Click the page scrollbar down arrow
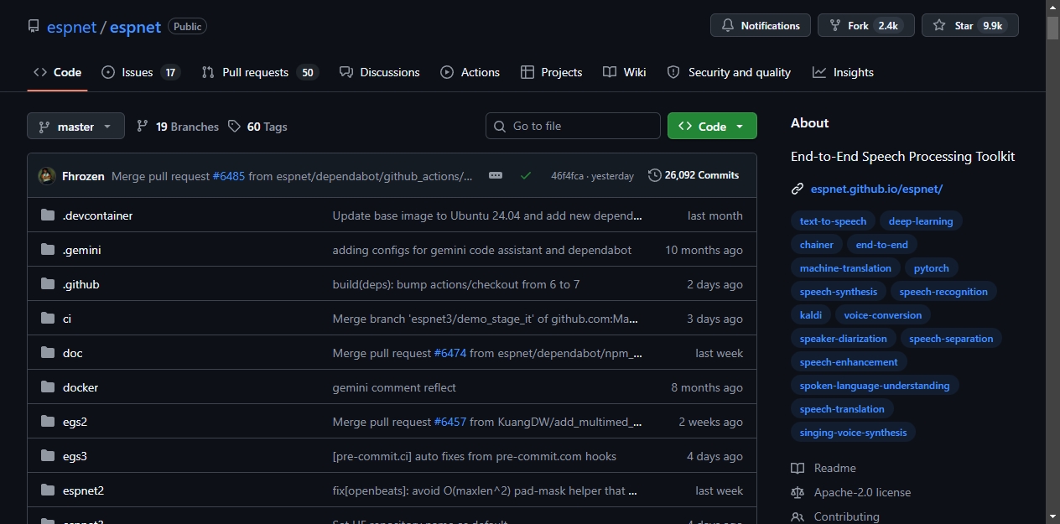This screenshot has width=1060, height=524. point(1052,516)
